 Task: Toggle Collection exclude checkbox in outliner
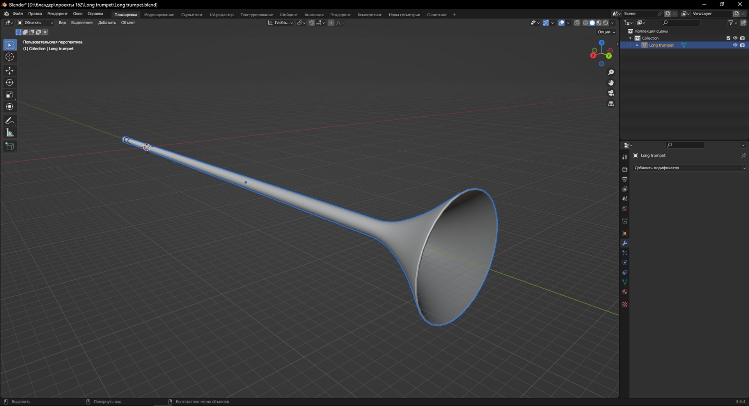coord(728,38)
